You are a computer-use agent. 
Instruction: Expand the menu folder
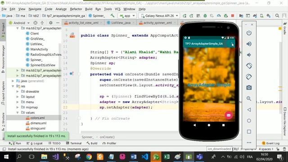(18, 102)
